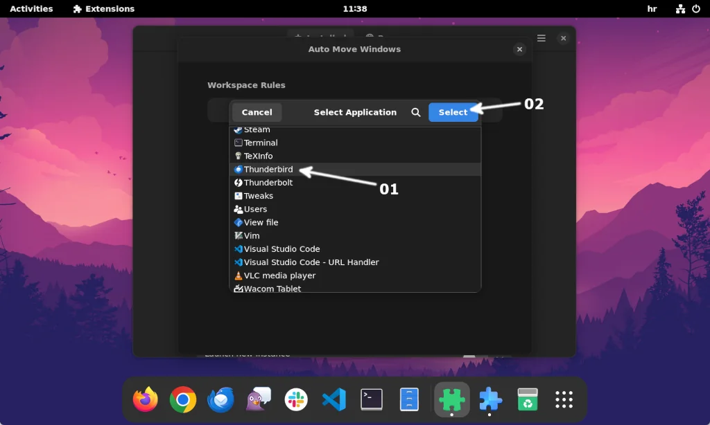Open Visual Studio Code from the dock
Screen dimensions: 710x425
click(334, 399)
